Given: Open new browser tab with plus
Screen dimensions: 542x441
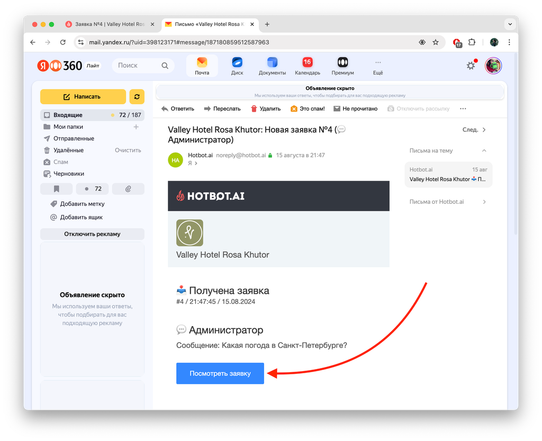Looking at the screenshot, I should click(x=267, y=24).
